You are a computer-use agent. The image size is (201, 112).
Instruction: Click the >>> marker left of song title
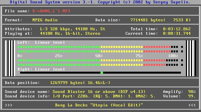click(9, 105)
